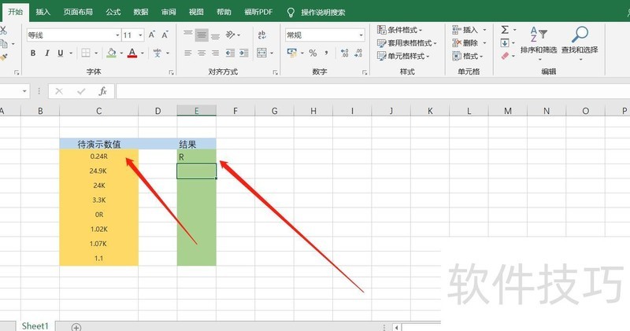
Task: Align cell content to top
Action: 188,35
